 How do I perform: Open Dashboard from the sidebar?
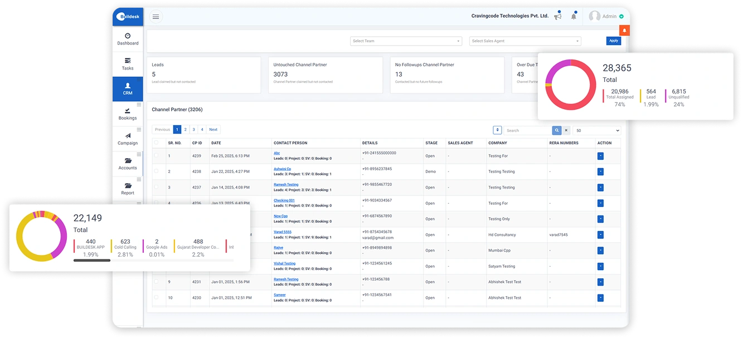(128, 39)
